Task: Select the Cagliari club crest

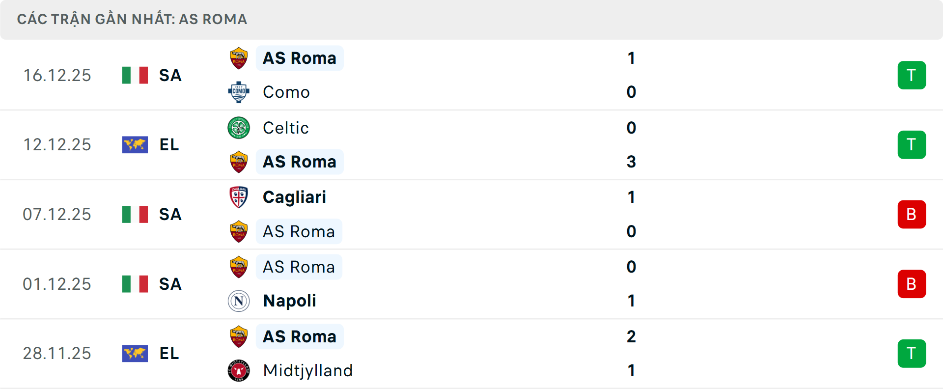Action: (x=239, y=197)
